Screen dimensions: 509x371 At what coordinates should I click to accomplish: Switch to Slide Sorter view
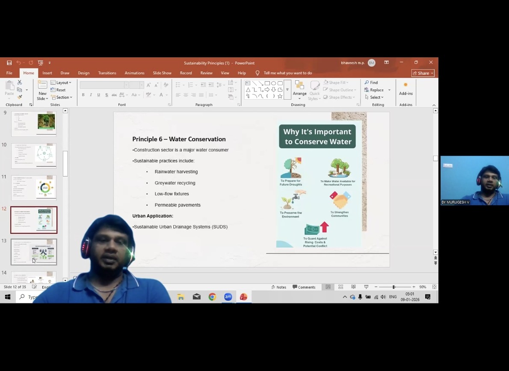pos(341,287)
